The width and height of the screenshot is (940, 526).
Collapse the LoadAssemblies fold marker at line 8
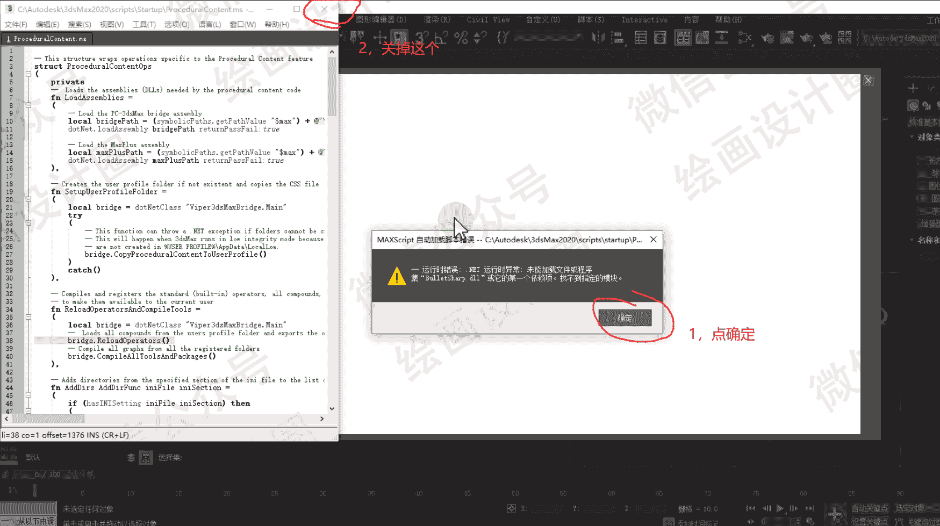point(28,105)
